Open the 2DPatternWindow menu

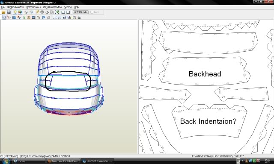pyautogui.click(x=52, y=7)
